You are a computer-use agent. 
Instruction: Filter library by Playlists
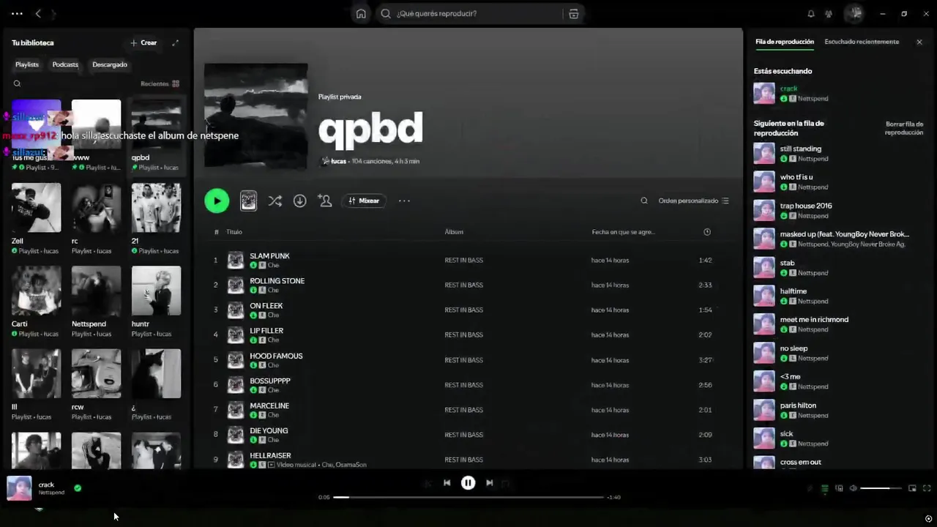coord(27,64)
